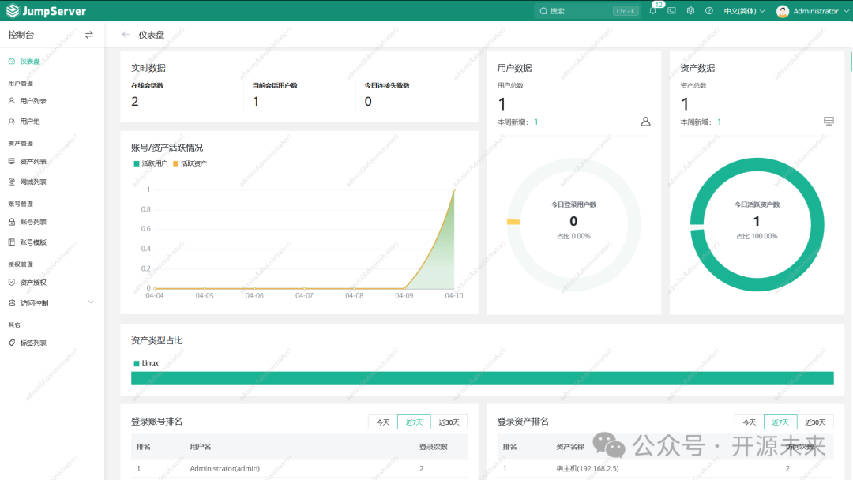Open the web terminal icon in the top bar
This screenshot has height=480, width=853.
(x=673, y=10)
